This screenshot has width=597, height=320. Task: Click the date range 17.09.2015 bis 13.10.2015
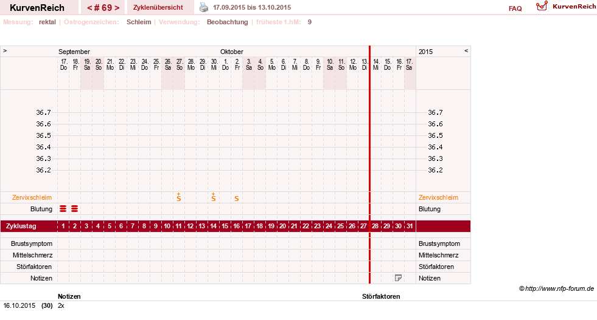252,7
